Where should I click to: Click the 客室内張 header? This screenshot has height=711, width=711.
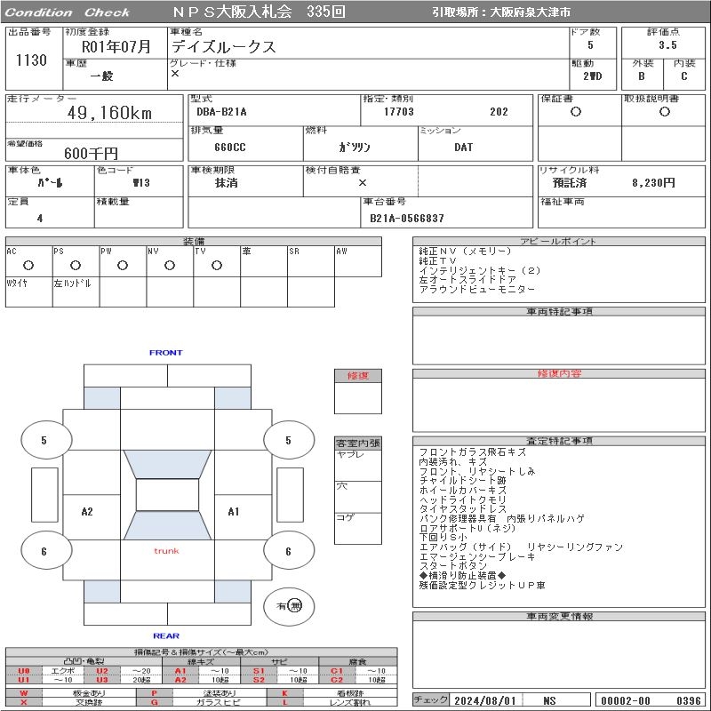pos(358,443)
